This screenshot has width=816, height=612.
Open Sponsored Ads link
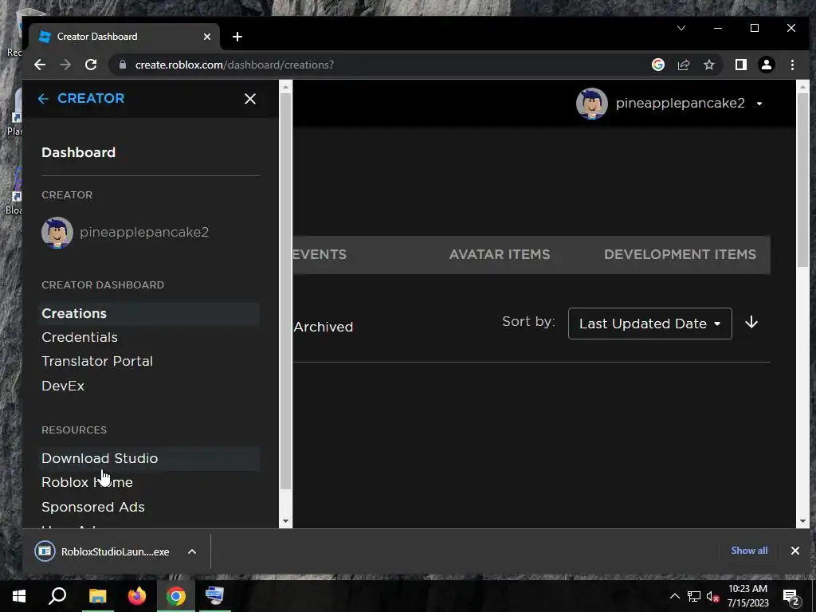pos(93,507)
